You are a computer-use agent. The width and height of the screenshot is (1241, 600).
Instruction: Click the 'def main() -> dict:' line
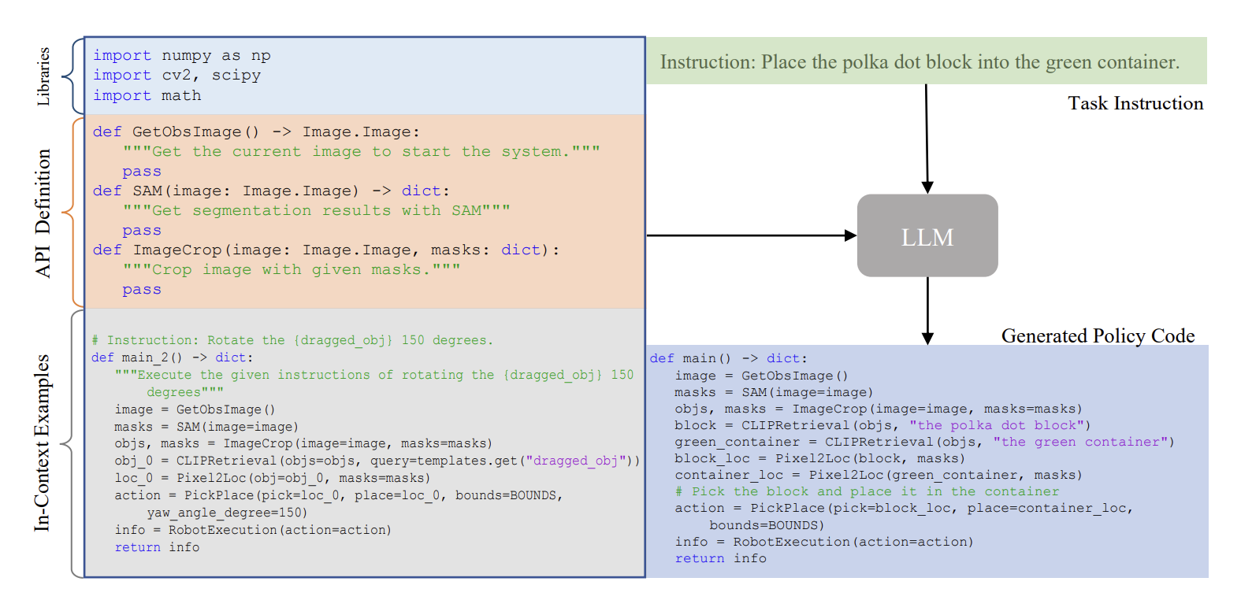[729, 358]
